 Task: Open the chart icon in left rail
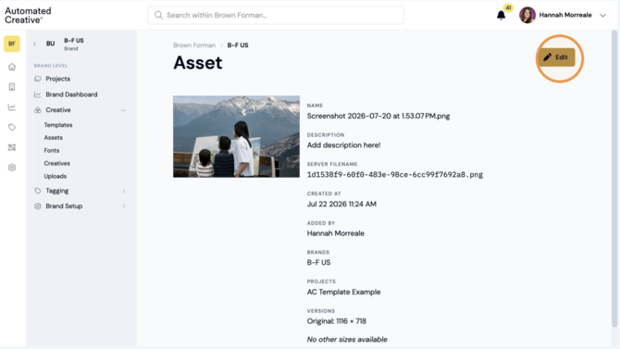12,106
